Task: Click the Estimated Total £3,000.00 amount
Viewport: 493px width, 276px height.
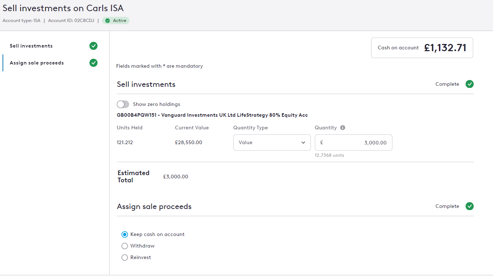Action: [176, 177]
